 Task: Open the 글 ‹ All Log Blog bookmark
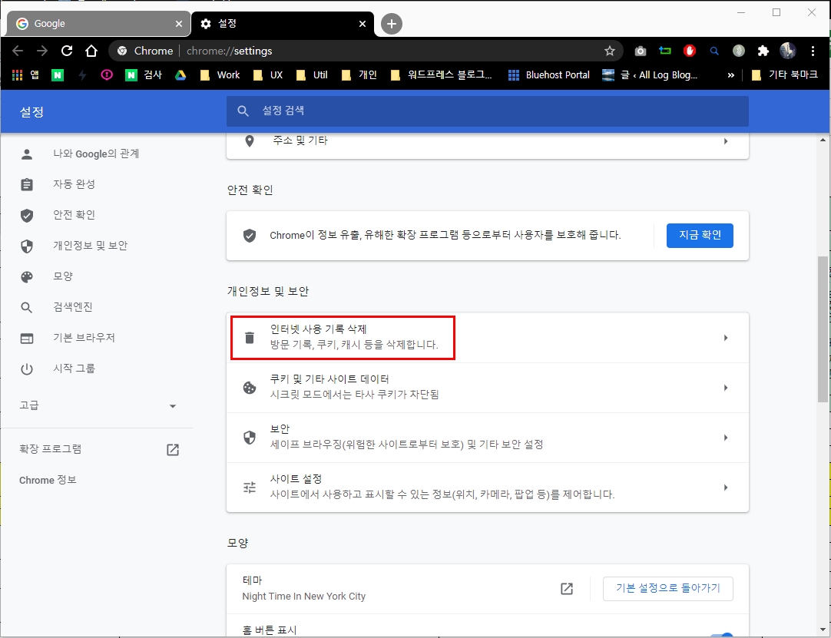click(651, 75)
